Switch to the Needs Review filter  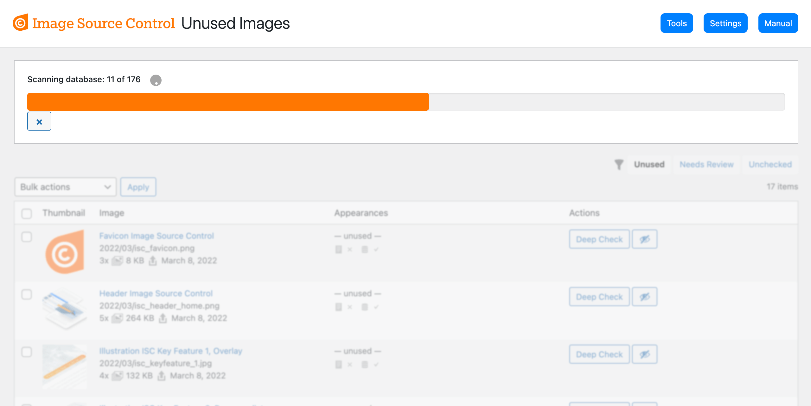tap(706, 164)
